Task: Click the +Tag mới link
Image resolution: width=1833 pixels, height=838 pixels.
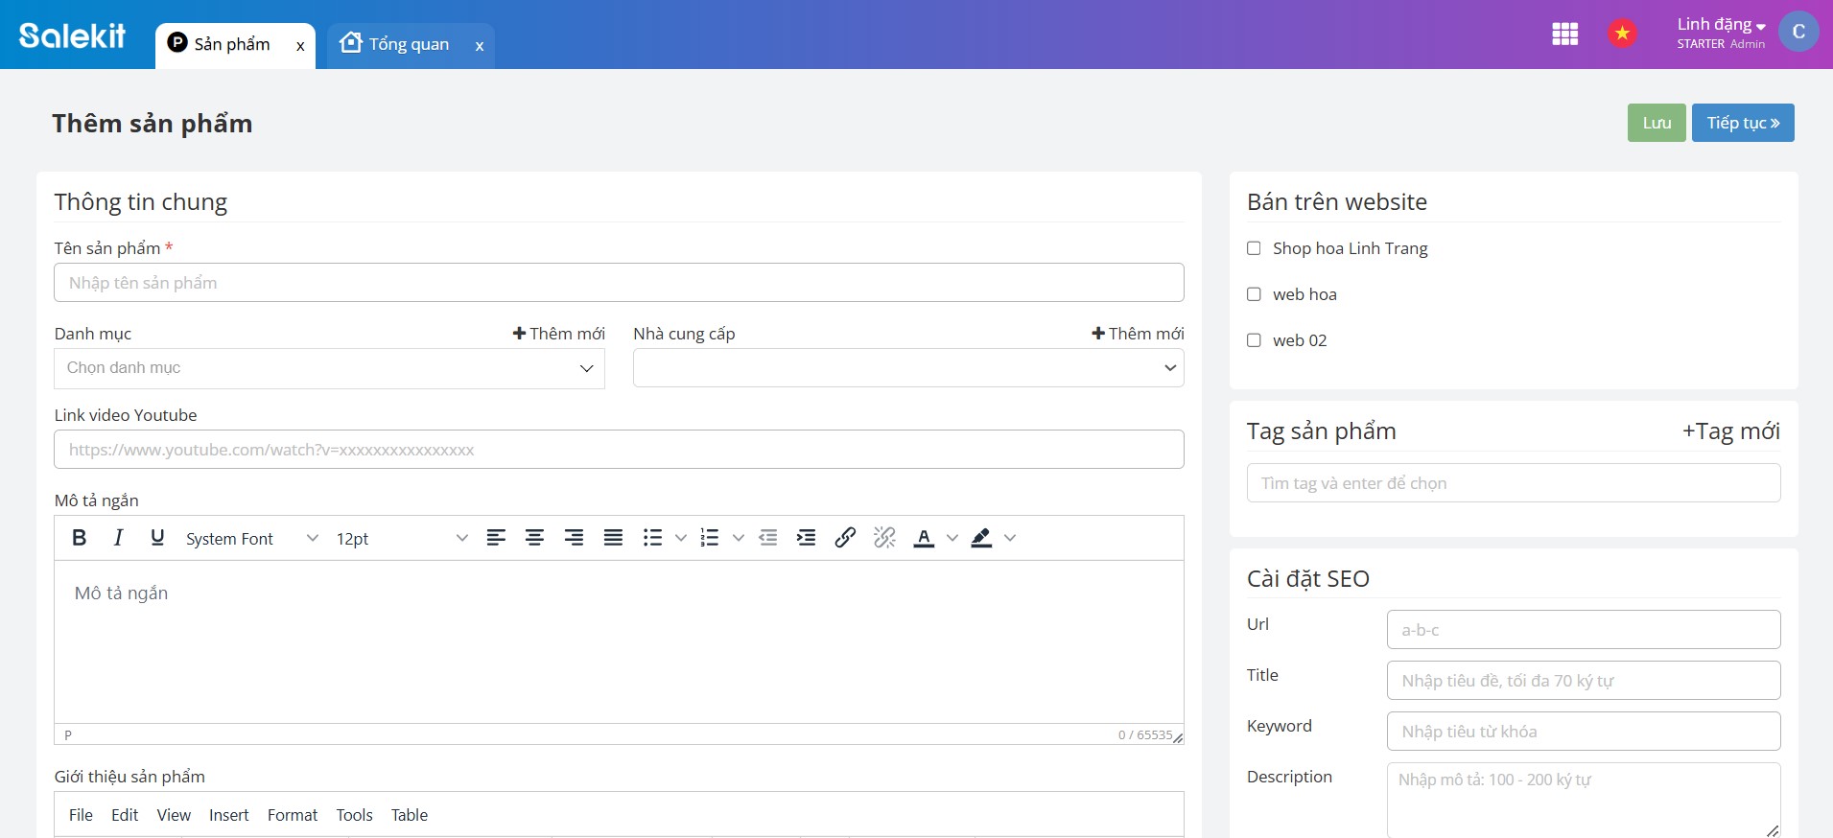Action: click(1730, 431)
